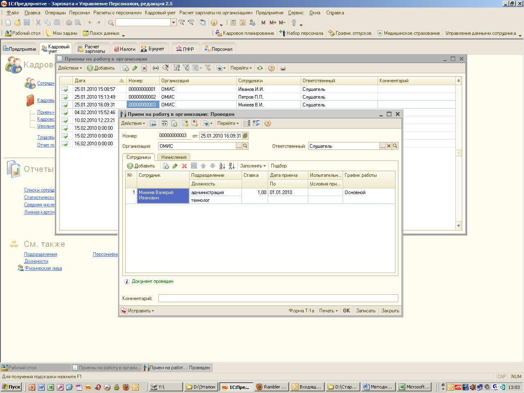
Task: Click the unpost document icon in document toolbar
Action: (x=195, y=123)
